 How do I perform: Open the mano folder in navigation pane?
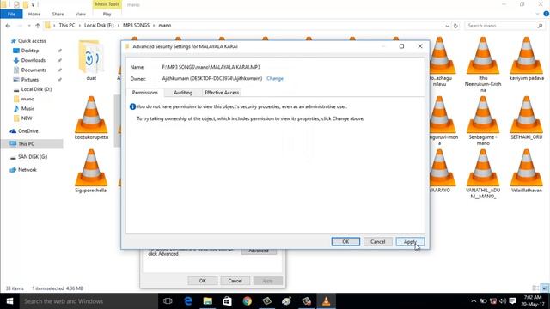(x=27, y=100)
